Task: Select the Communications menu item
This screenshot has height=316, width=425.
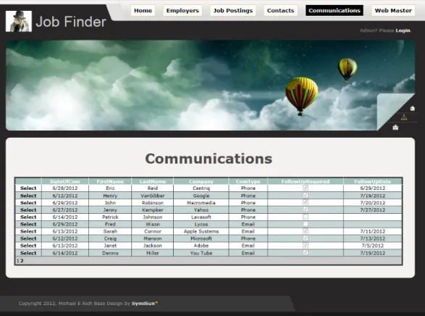Action: point(334,11)
